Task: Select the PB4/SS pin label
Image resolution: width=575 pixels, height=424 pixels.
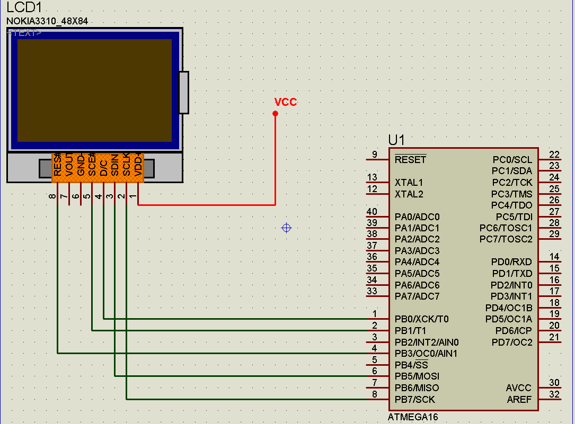Action: tap(411, 365)
